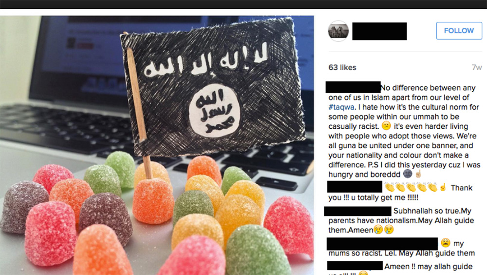Open the 63 likes list
Screen dimensions: 487x275
tap(342, 67)
